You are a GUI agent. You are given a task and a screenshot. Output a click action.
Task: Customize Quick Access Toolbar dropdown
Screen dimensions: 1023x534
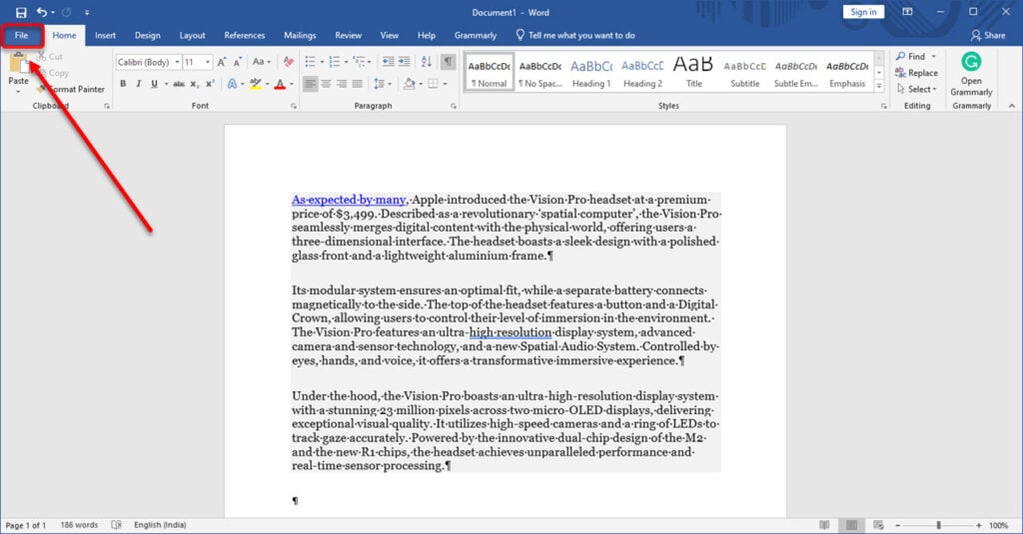(87, 12)
